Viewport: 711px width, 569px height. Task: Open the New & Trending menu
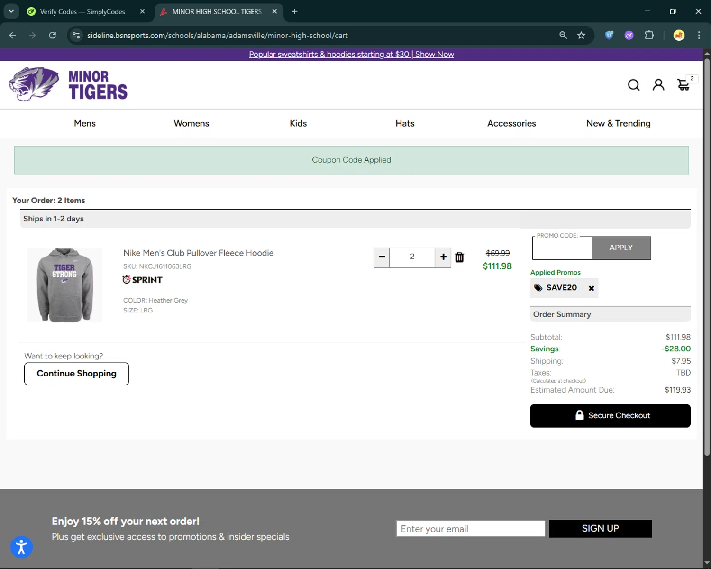[618, 123]
